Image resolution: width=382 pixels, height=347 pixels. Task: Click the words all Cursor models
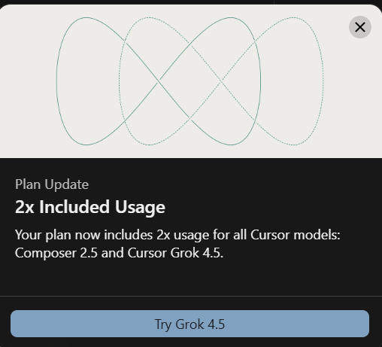286,235
